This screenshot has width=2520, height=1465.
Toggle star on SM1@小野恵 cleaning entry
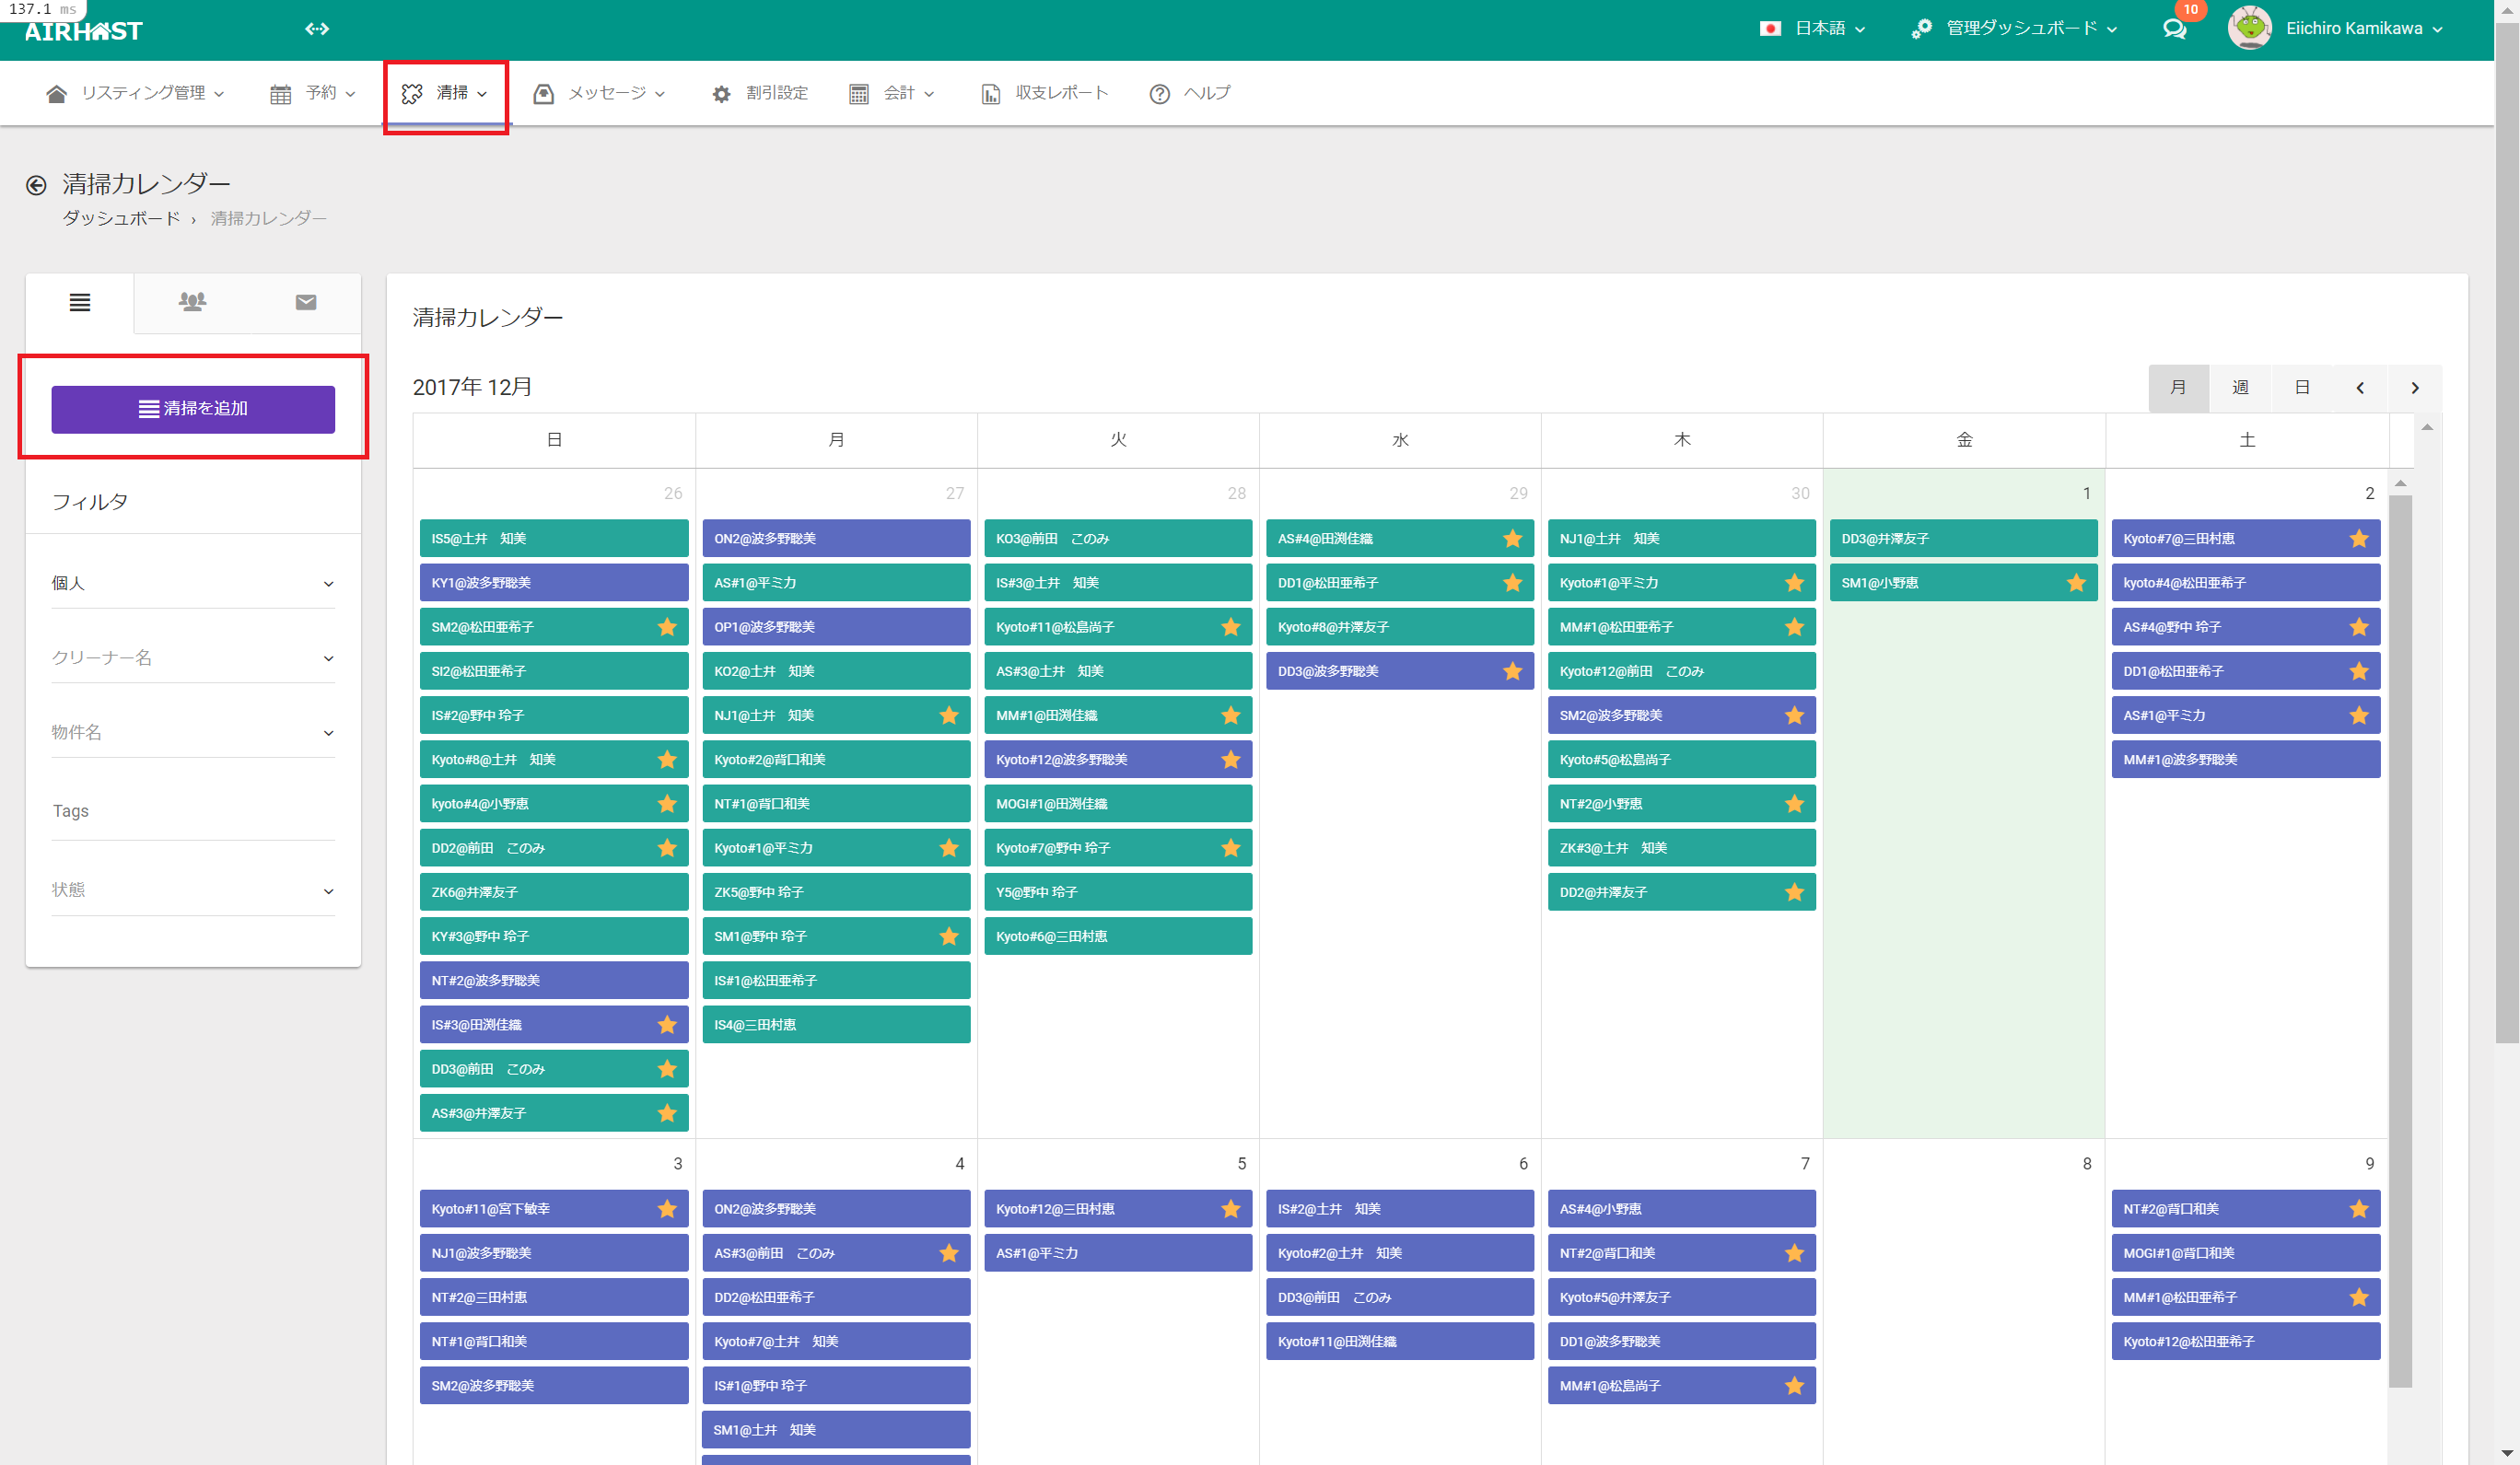coord(2076,583)
